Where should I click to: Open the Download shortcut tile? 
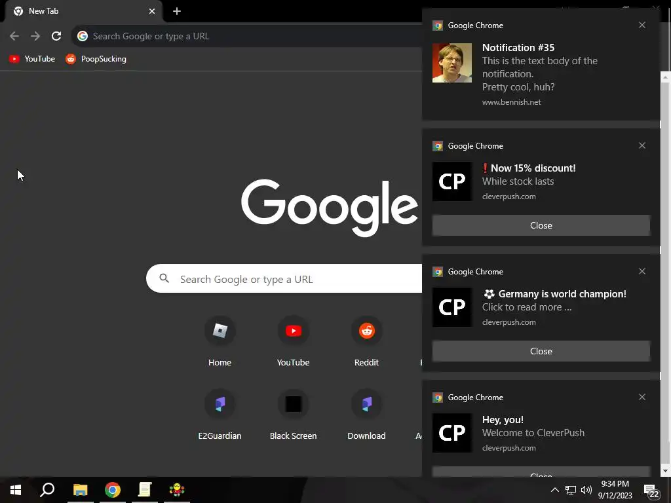(366, 415)
